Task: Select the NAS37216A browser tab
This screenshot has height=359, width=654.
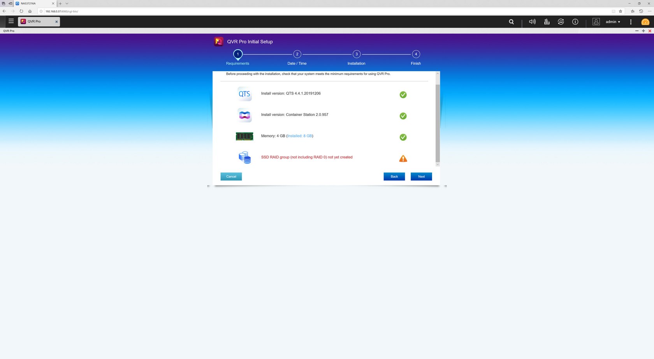Action: pyautogui.click(x=35, y=4)
